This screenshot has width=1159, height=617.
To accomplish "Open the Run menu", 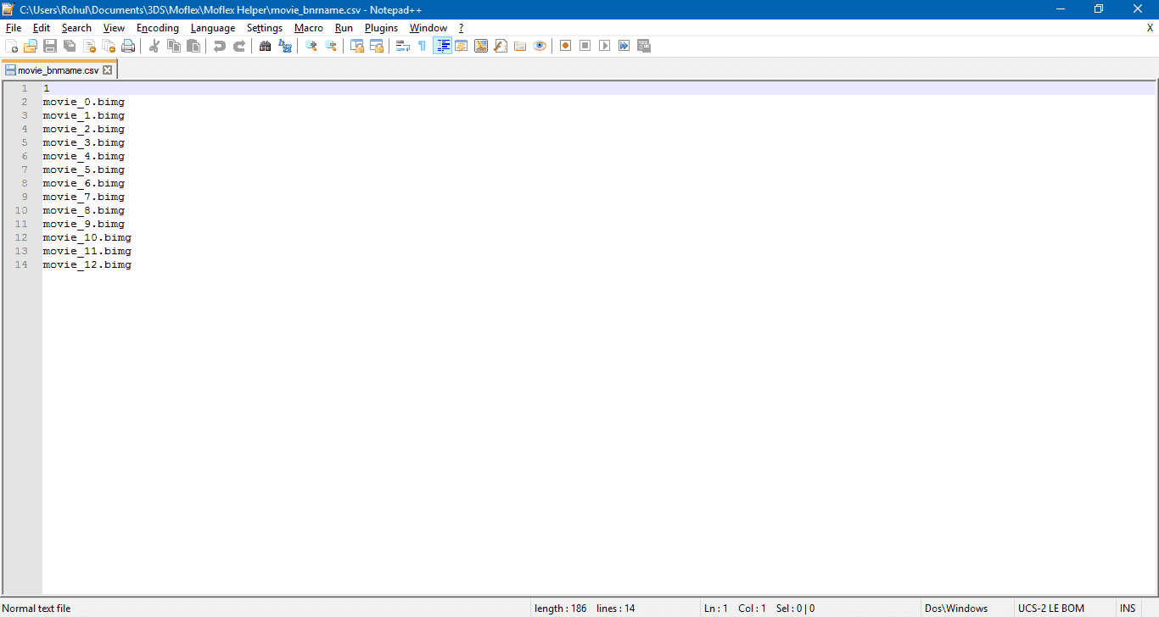I will [344, 28].
